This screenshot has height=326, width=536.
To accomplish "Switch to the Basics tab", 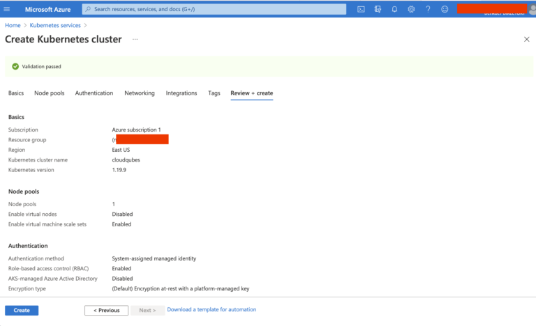I will [16, 93].
